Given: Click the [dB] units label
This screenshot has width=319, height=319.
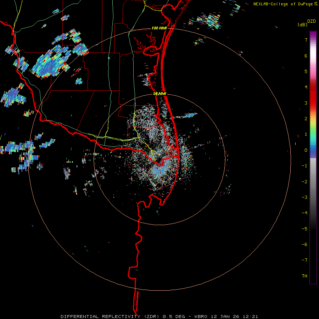Looking at the screenshot, I should coord(303,25).
